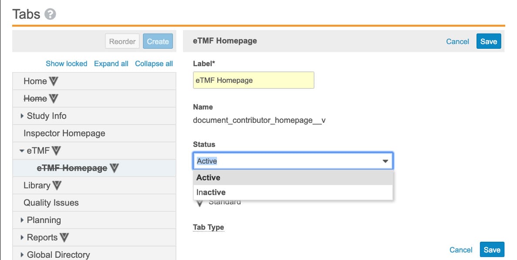Click the bottom Cancel link
This screenshot has height=260, width=517.
(461, 250)
